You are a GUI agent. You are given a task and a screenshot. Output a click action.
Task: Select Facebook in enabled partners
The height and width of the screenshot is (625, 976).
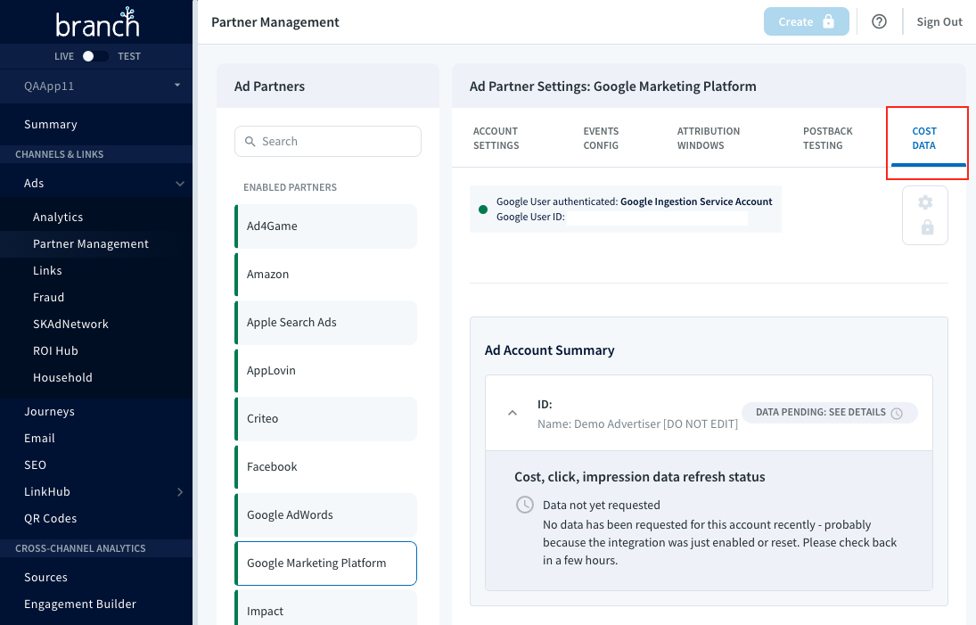(x=326, y=467)
